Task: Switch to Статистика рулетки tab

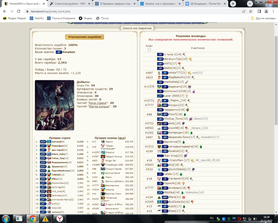Action: click(70, 3)
